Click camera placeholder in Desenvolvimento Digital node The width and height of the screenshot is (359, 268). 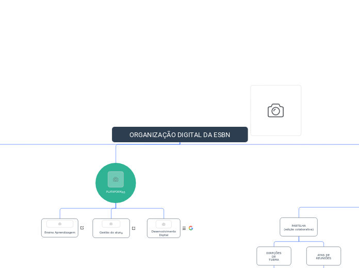(x=164, y=224)
